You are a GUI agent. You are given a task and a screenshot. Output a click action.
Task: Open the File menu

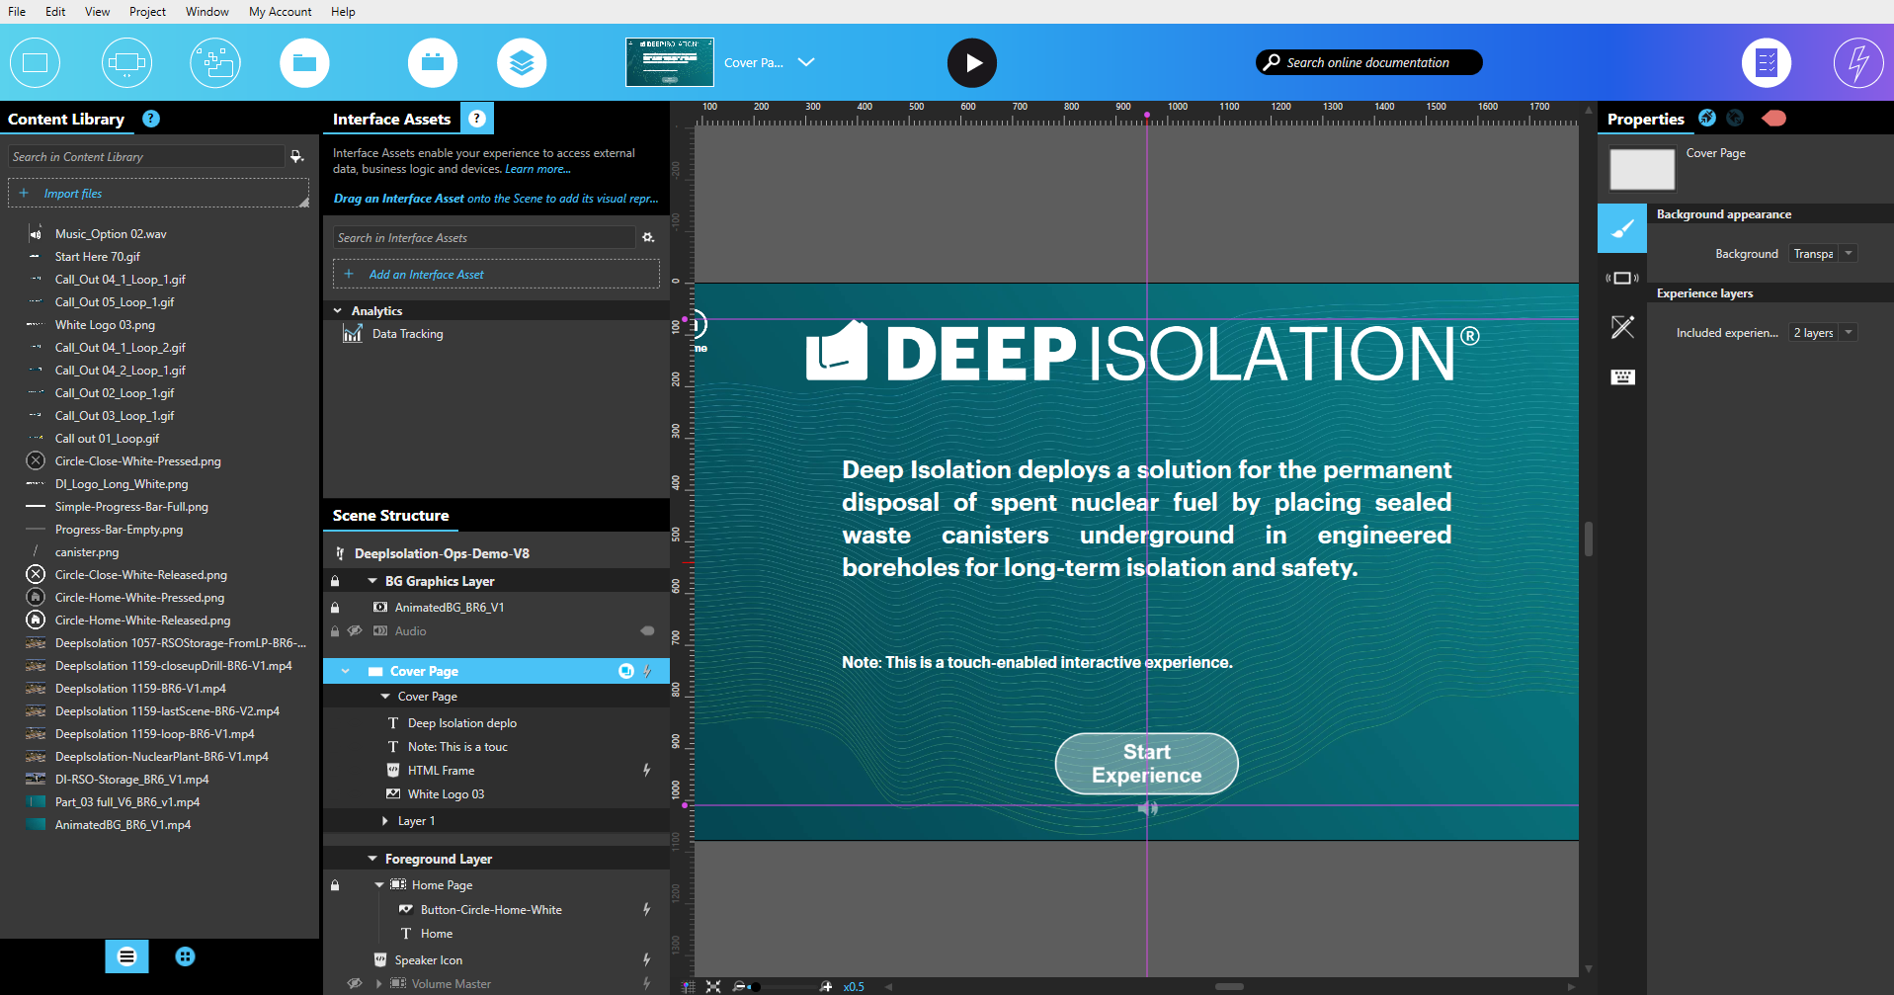(x=17, y=12)
